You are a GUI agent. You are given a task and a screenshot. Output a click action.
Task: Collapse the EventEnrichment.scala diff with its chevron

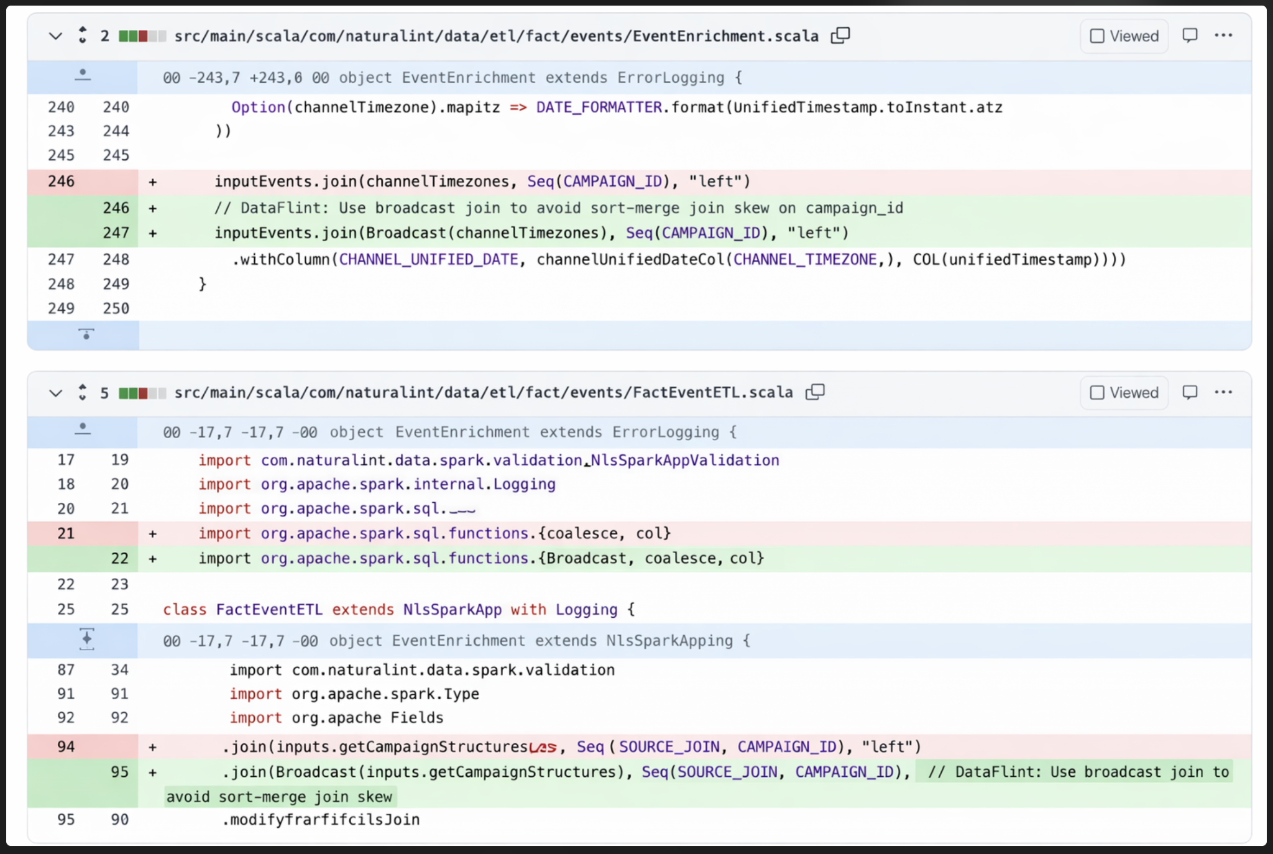coord(55,35)
